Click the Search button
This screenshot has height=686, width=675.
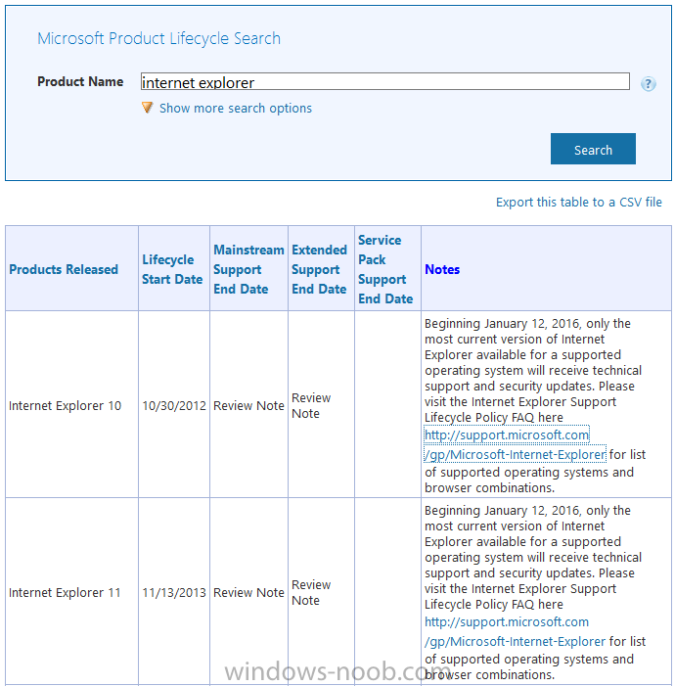click(x=593, y=149)
